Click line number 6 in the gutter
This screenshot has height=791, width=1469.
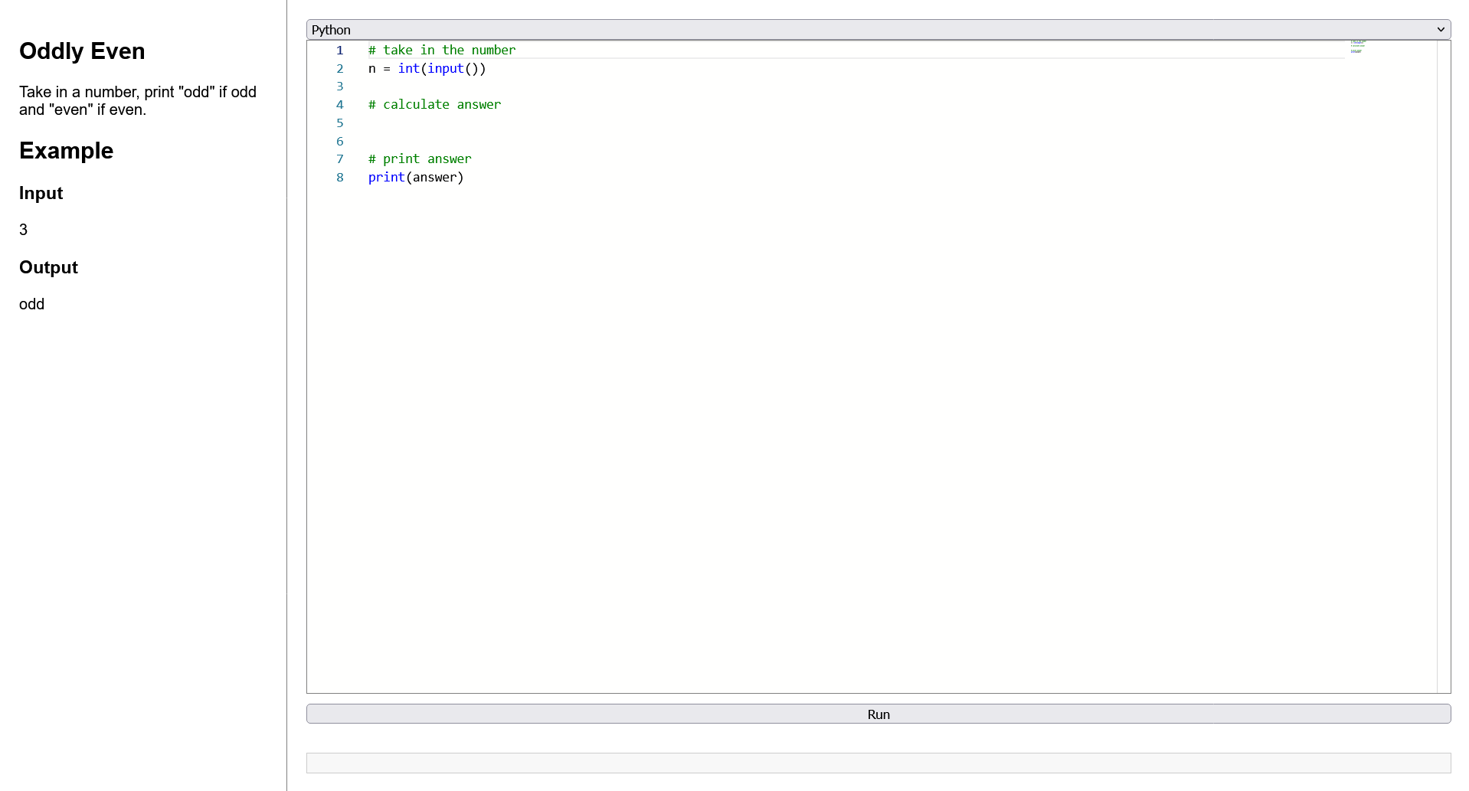[340, 141]
